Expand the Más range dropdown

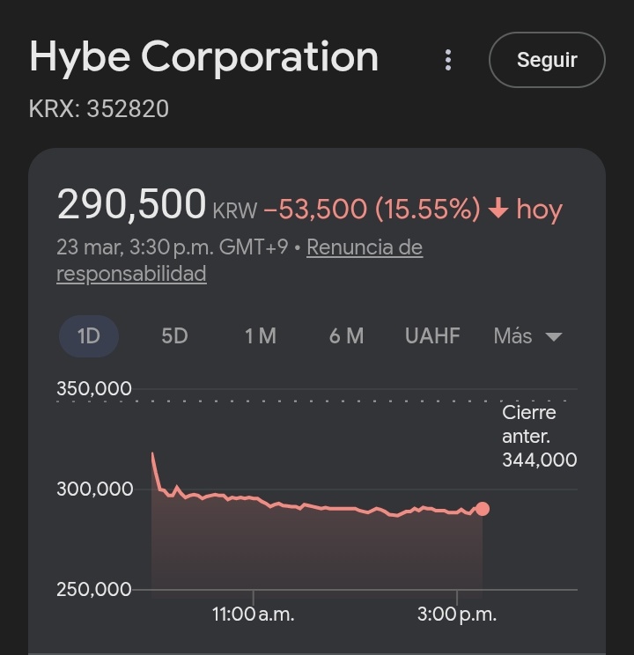tap(527, 336)
